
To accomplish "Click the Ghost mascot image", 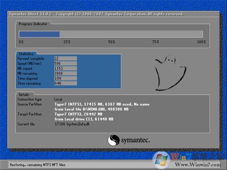I will pos(170,72).
